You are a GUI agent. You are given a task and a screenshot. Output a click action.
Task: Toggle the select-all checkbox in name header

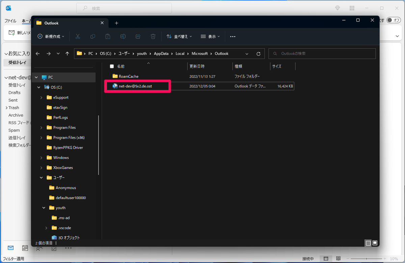[112, 66]
